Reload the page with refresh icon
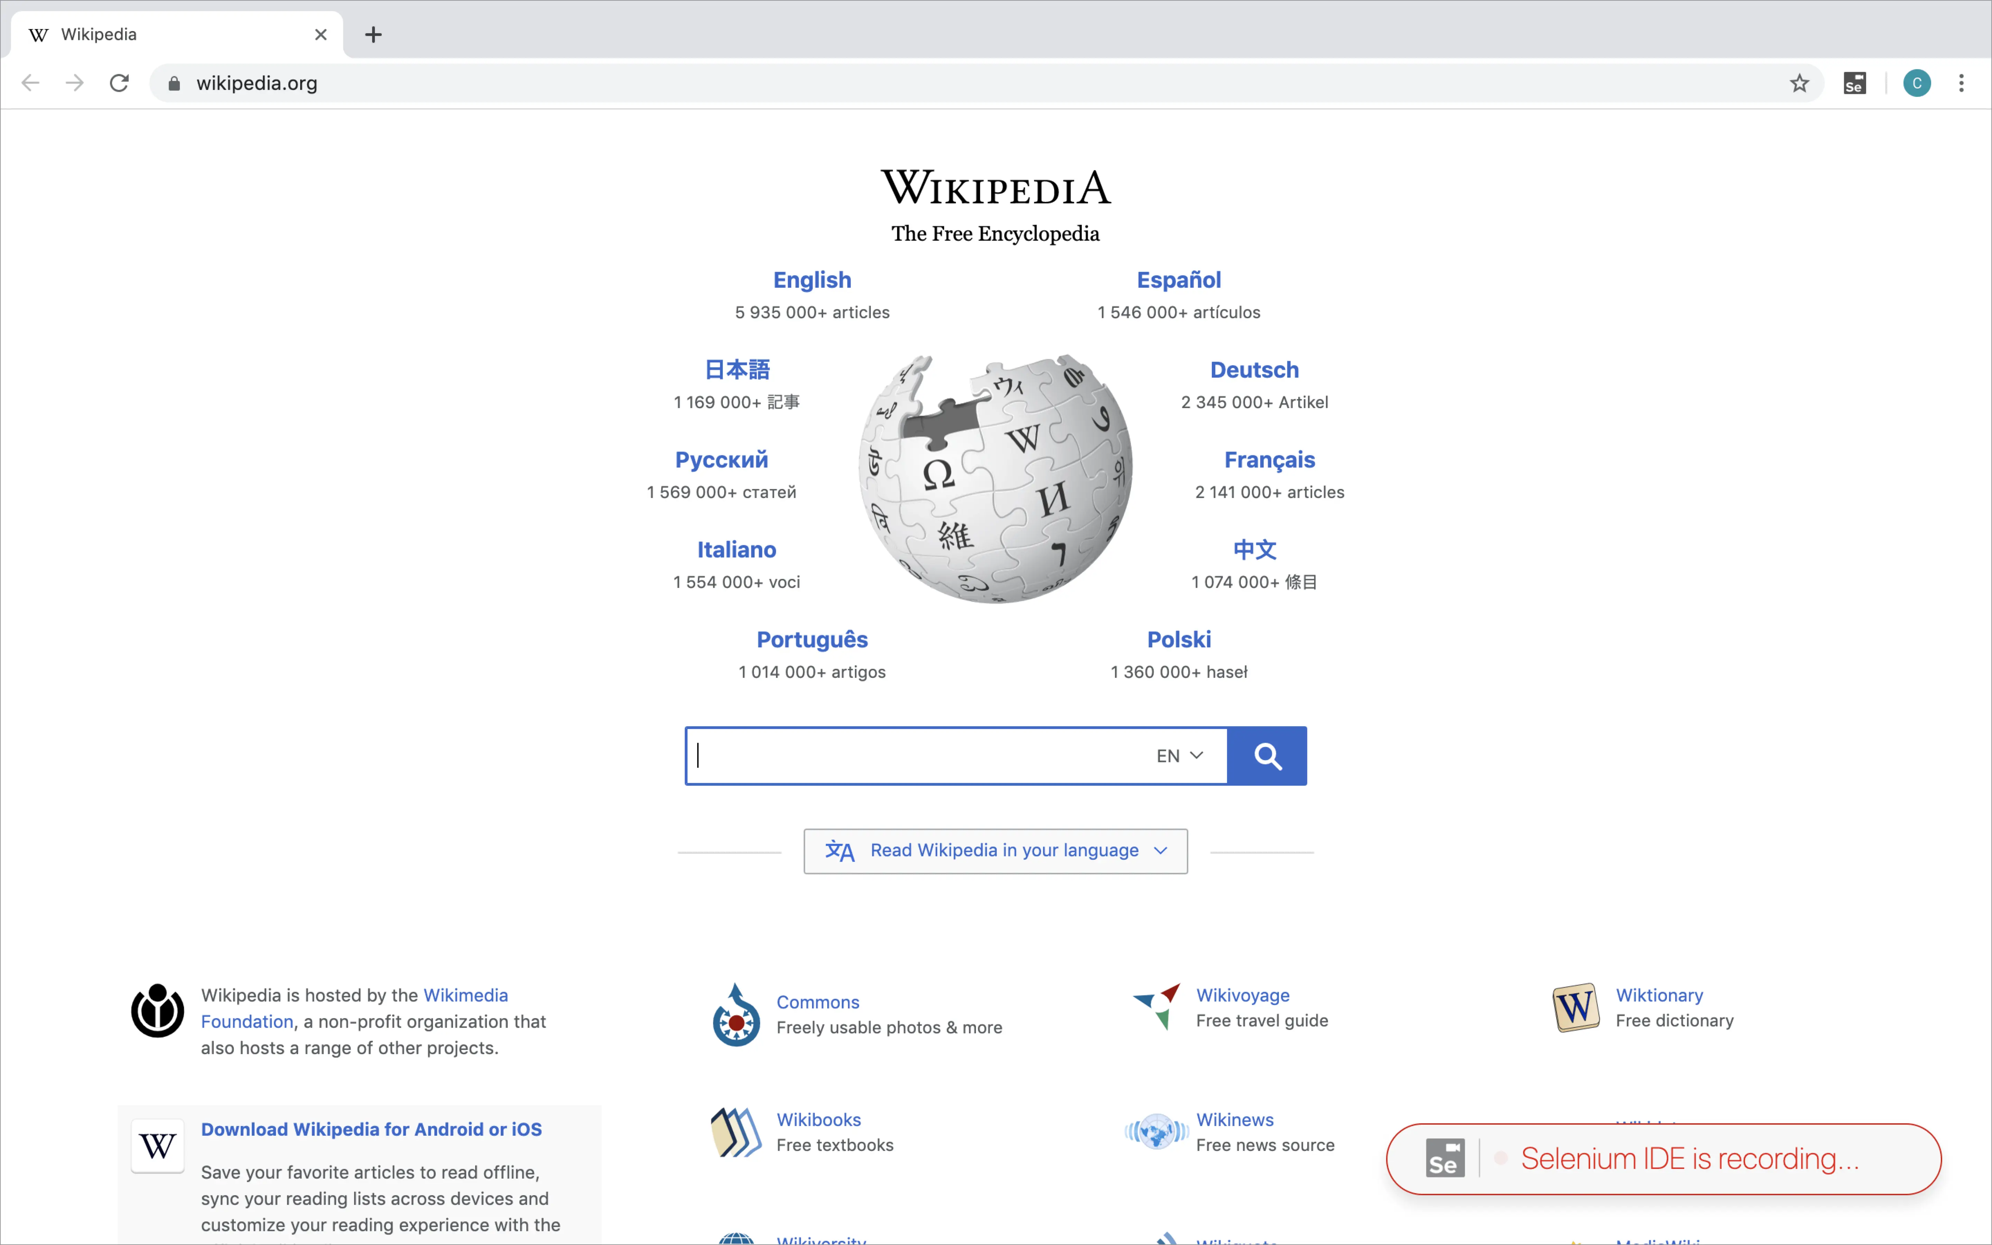Screen dimensions: 1992x1245 click(x=119, y=83)
